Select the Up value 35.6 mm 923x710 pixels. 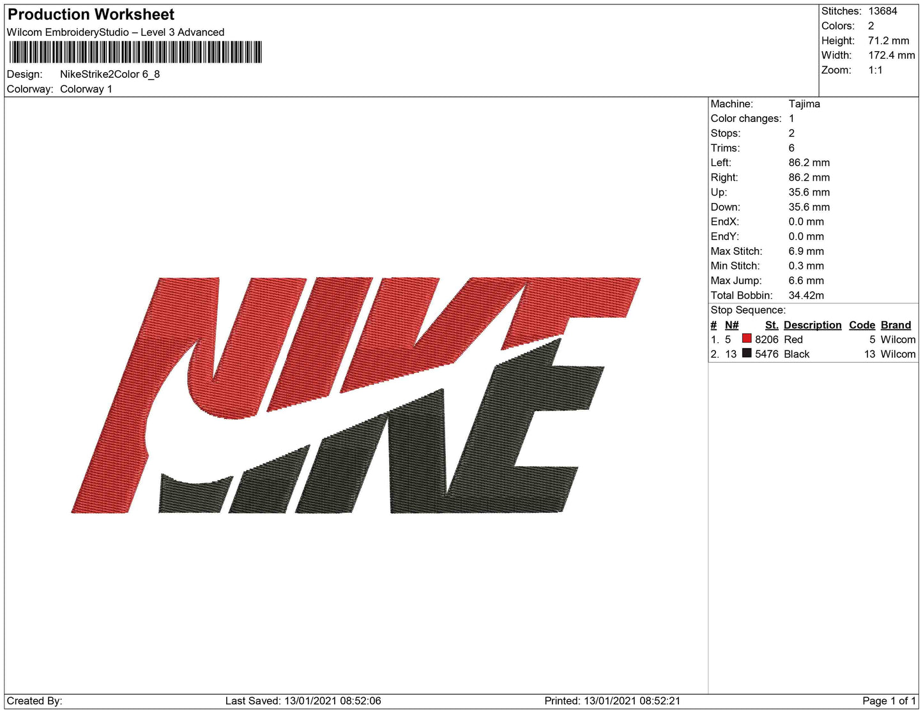[x=809, y=192]
